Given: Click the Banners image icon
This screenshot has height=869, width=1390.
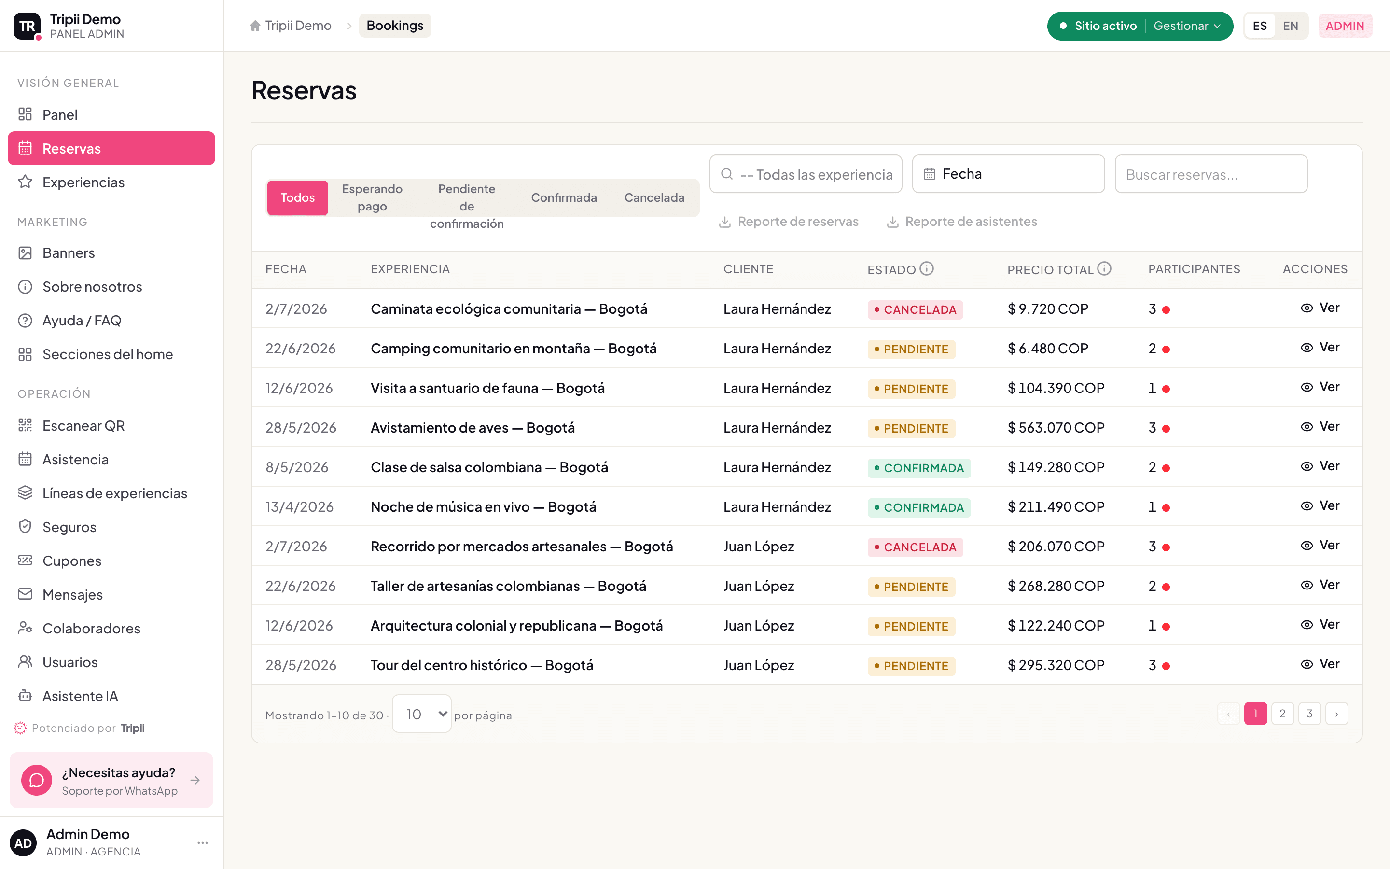Looking at the screenshot, I should [25, 253].
